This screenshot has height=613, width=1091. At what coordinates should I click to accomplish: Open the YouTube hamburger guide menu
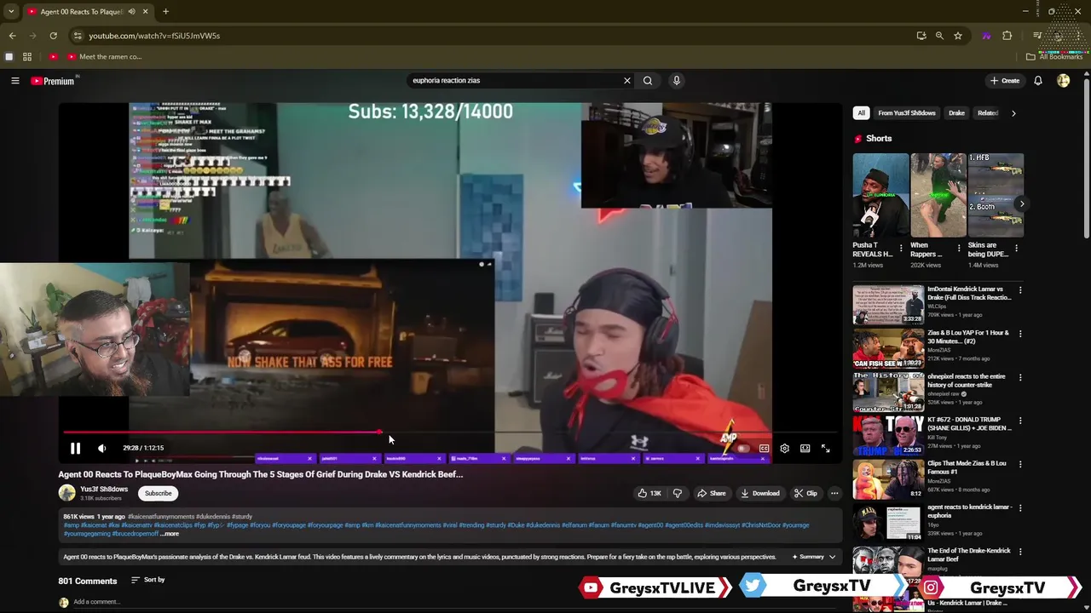14,81
